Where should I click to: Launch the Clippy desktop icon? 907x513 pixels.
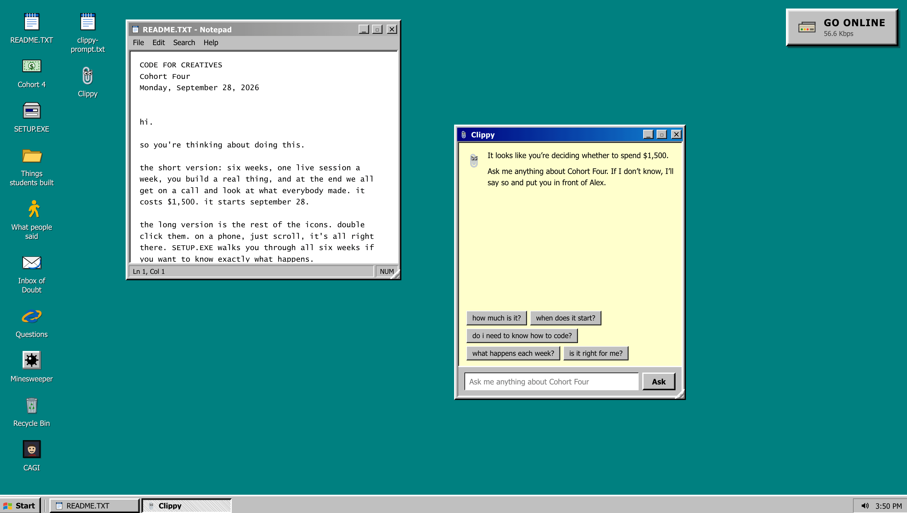click(x=88, y=82)
